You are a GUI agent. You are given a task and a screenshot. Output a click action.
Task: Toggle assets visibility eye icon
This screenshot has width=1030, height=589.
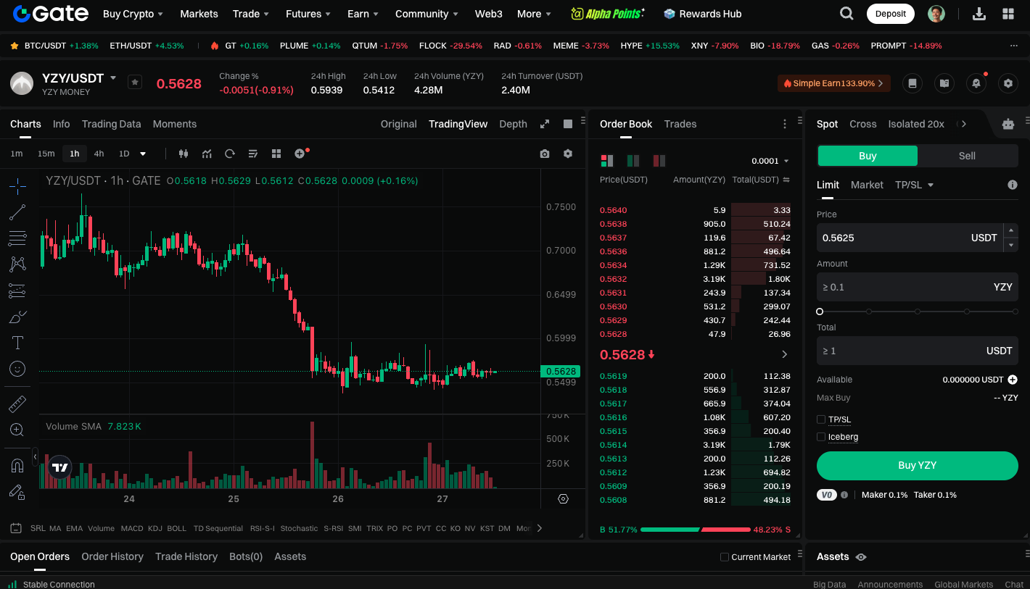(861, 557)
